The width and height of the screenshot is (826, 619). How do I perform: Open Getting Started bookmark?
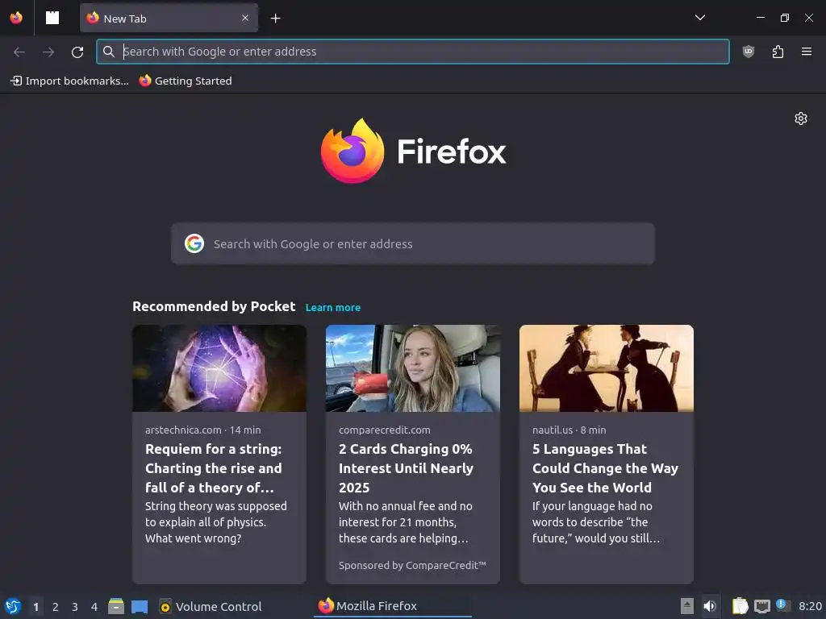(x=186, y=81)
